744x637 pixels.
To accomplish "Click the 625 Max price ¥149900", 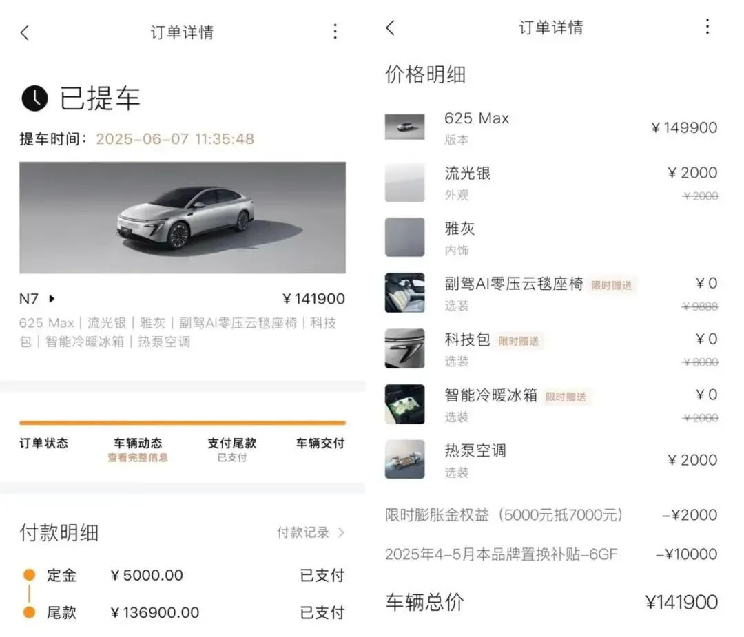I will tap(684, 127).
